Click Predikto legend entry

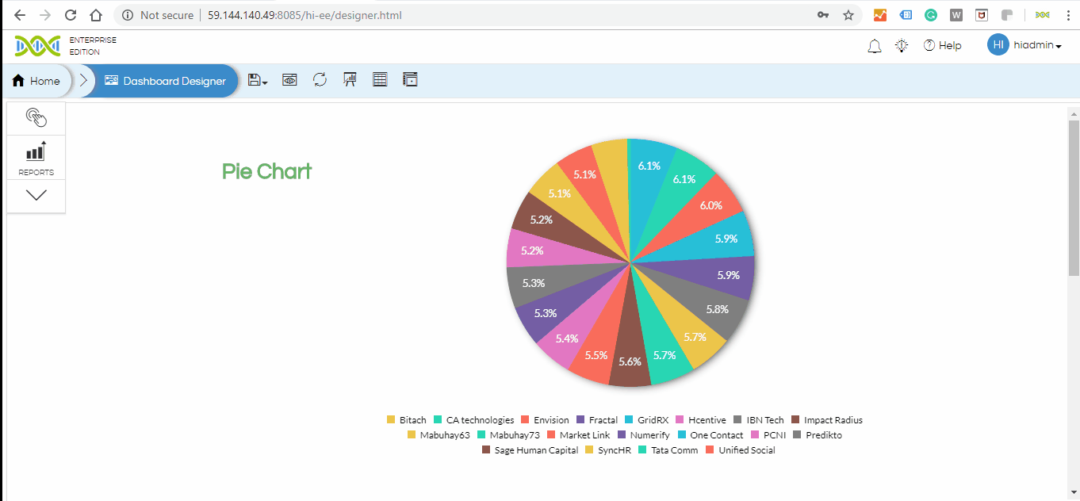pyautogui.click(x=818, y=435)
